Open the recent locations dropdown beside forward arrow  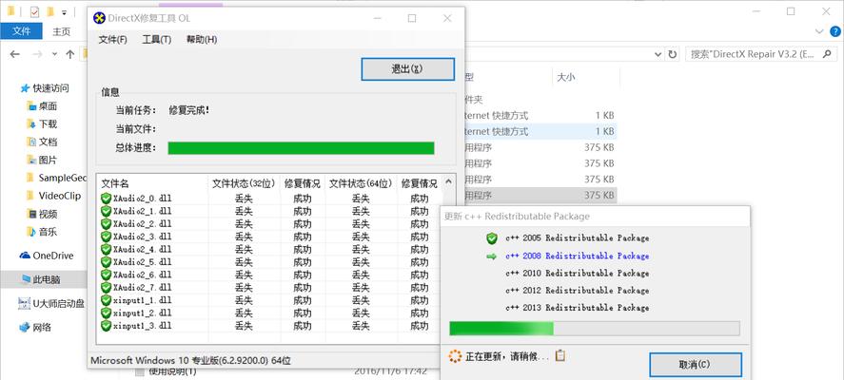(54, 54)
